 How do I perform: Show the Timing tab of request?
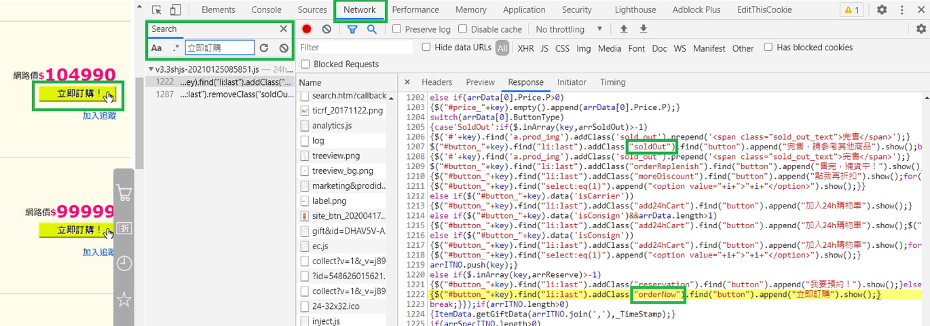pos(612,82)
